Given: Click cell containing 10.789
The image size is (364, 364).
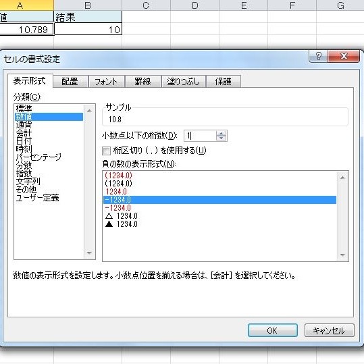Looking at the screenshot, I should click(27, 29).
